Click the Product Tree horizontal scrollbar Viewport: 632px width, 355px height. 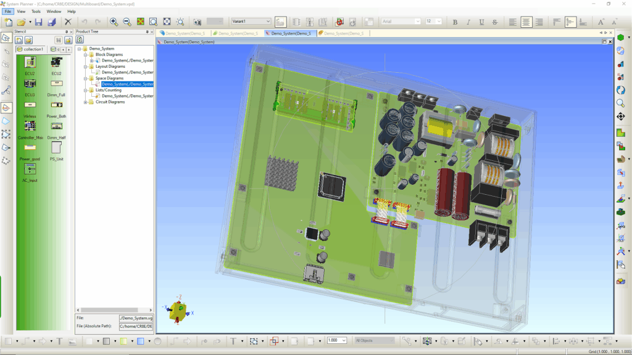114,310
